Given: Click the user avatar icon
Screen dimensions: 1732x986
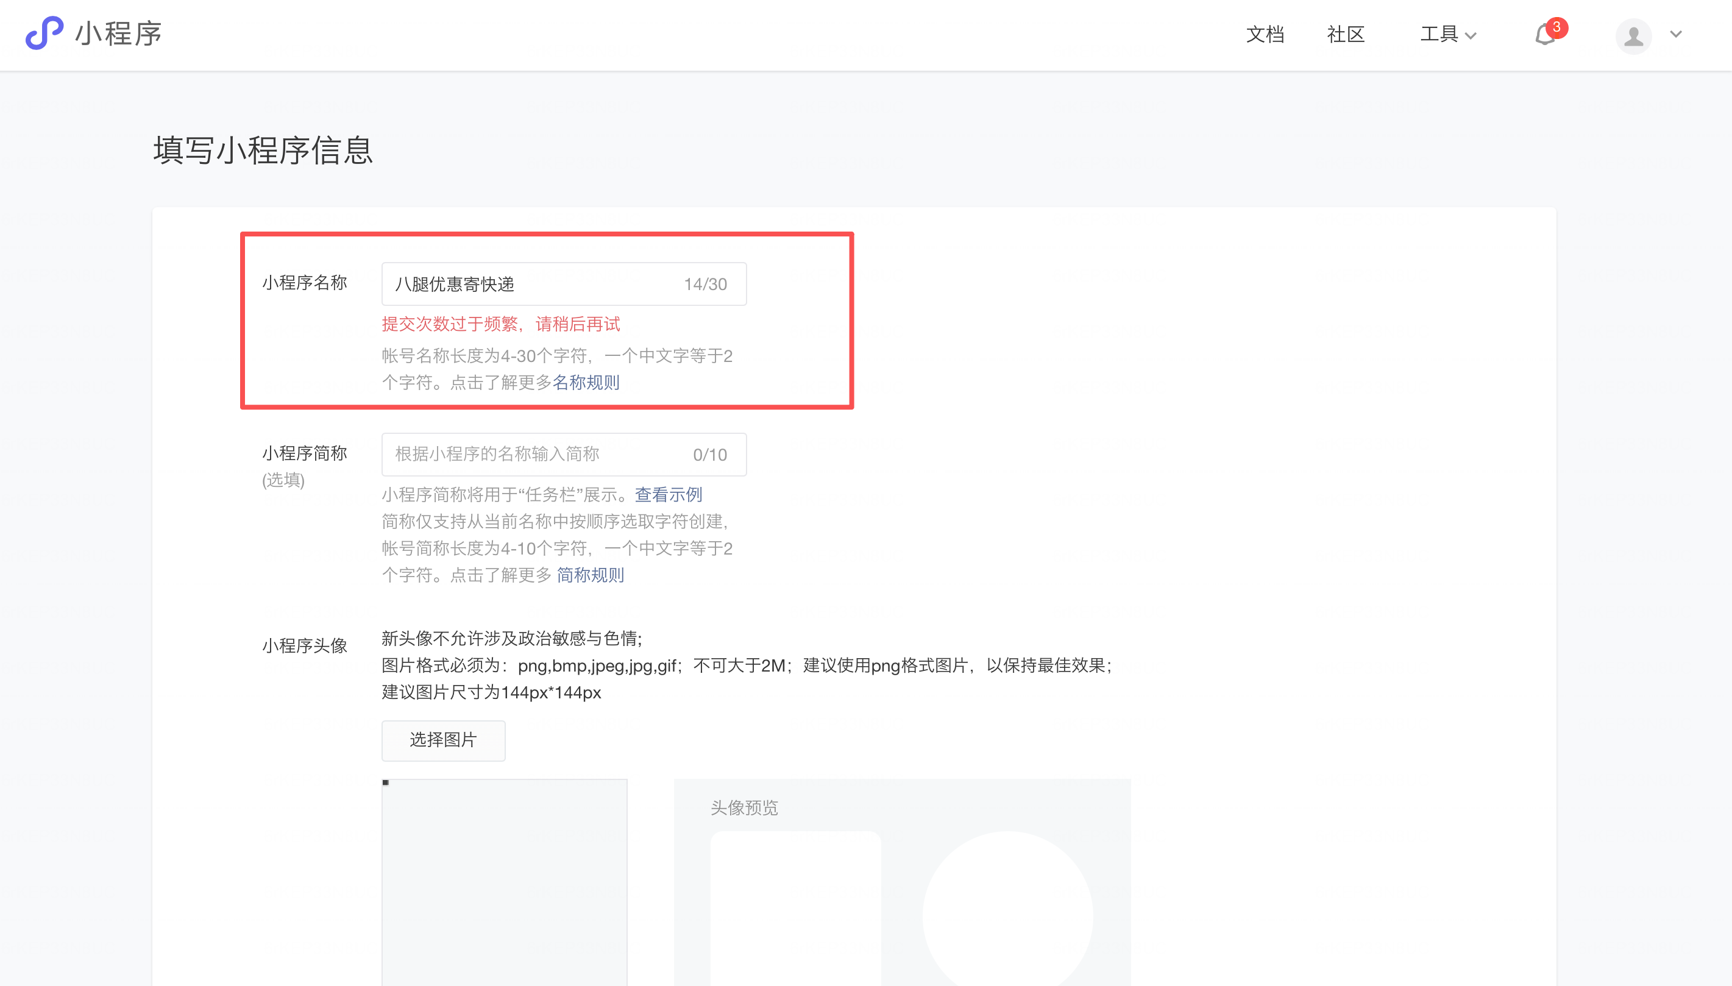Looking at the screenshot, I should pyautogui.click(x=1633, y=35).
